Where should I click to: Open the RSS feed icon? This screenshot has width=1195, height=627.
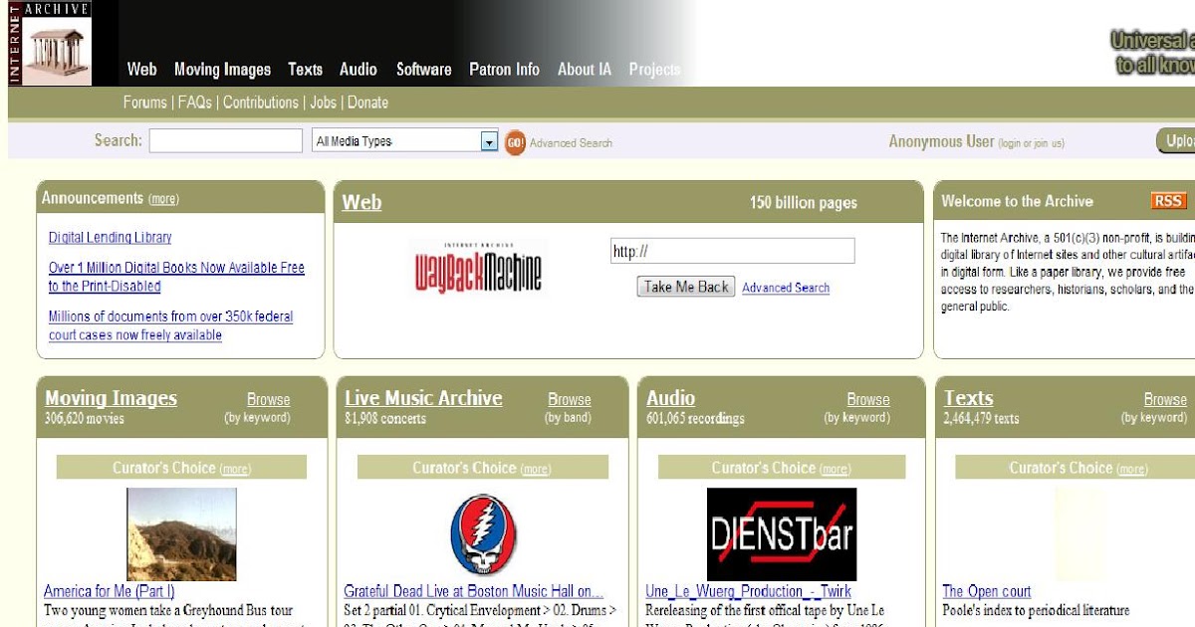1168,201
